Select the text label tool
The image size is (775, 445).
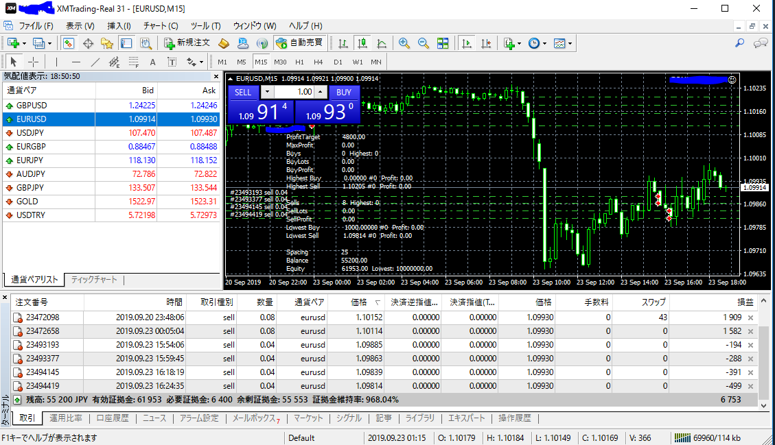click(172, 62)
